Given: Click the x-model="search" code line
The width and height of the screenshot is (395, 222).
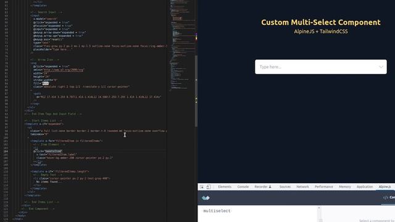Looking at the screenshot, I should click(45, 19).
